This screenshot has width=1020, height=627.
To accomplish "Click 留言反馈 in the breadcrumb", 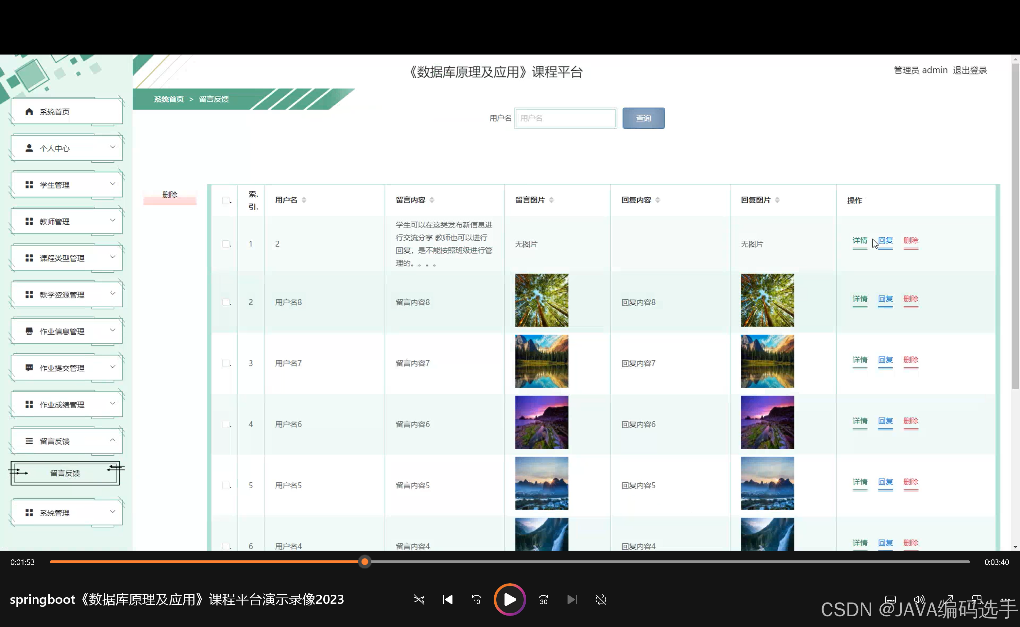I will tap(214, 99).
